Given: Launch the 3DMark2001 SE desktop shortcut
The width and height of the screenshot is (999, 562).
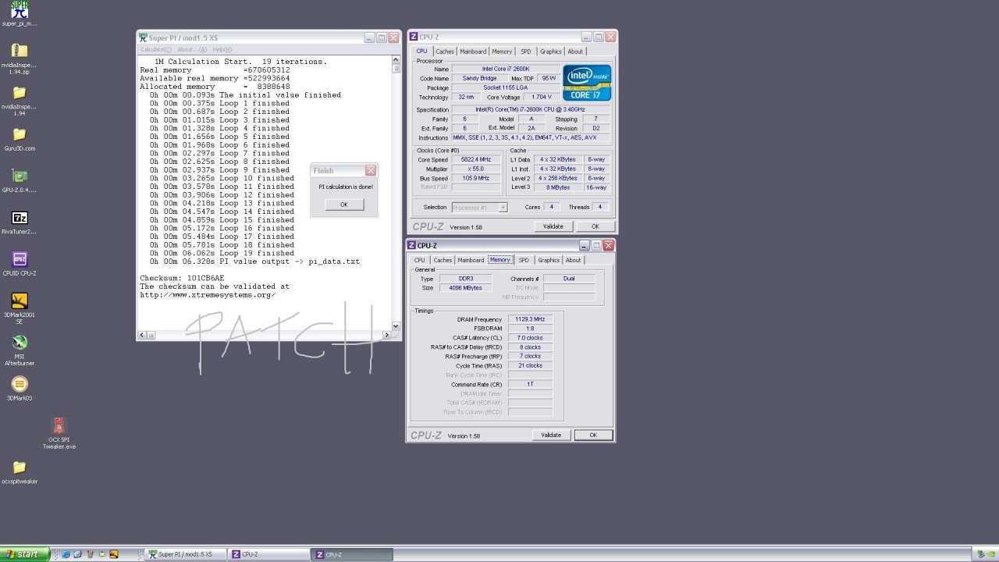Looking at the screenshot, I should coord(20,301).
